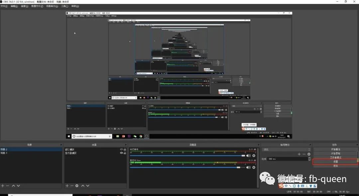The height and width of the screenshot is (196, 359).
Task: Toggle the lock on 显示器捕获 source
Action: tap(125, 153)
